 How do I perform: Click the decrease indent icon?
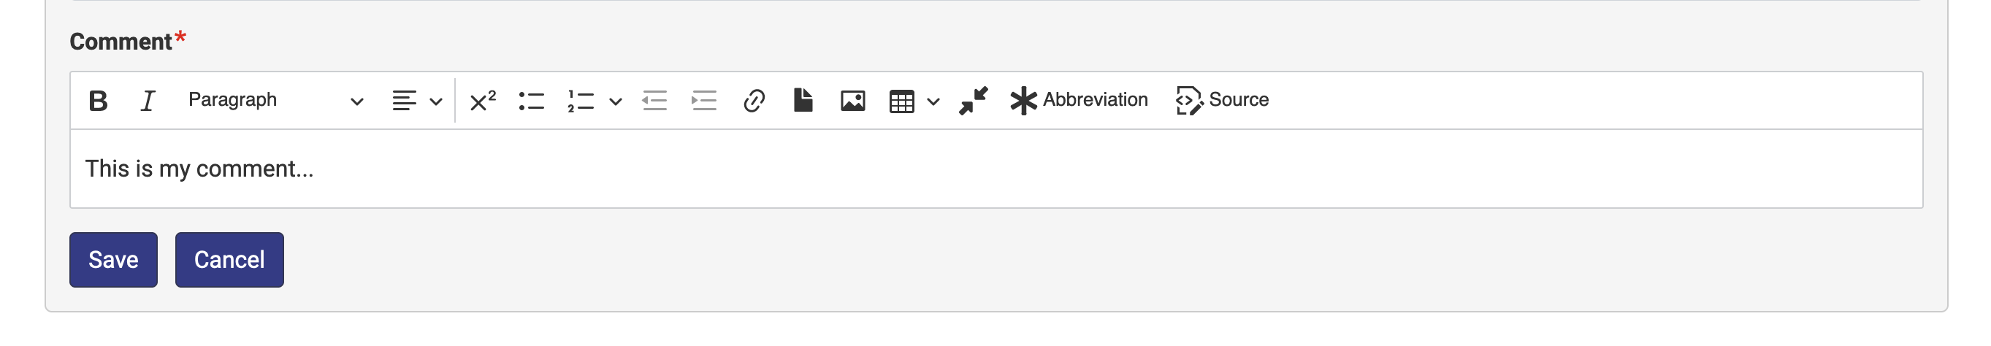click(654, 101)
